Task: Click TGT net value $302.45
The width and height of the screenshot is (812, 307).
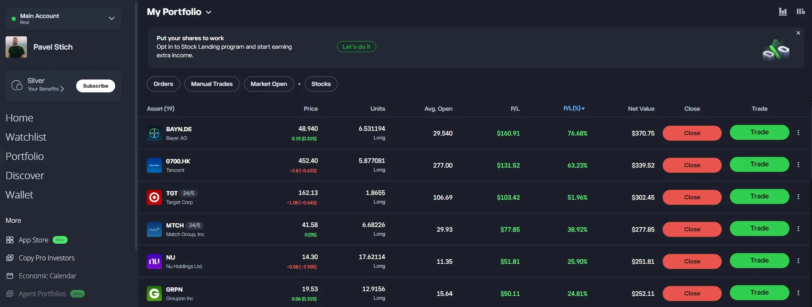Action: pos(643,198)
